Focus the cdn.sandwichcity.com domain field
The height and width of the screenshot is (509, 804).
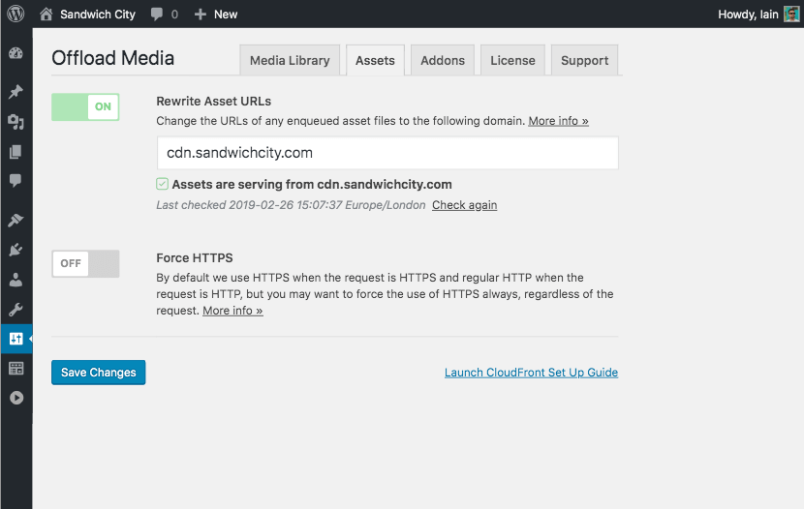[x=387, y=153]
